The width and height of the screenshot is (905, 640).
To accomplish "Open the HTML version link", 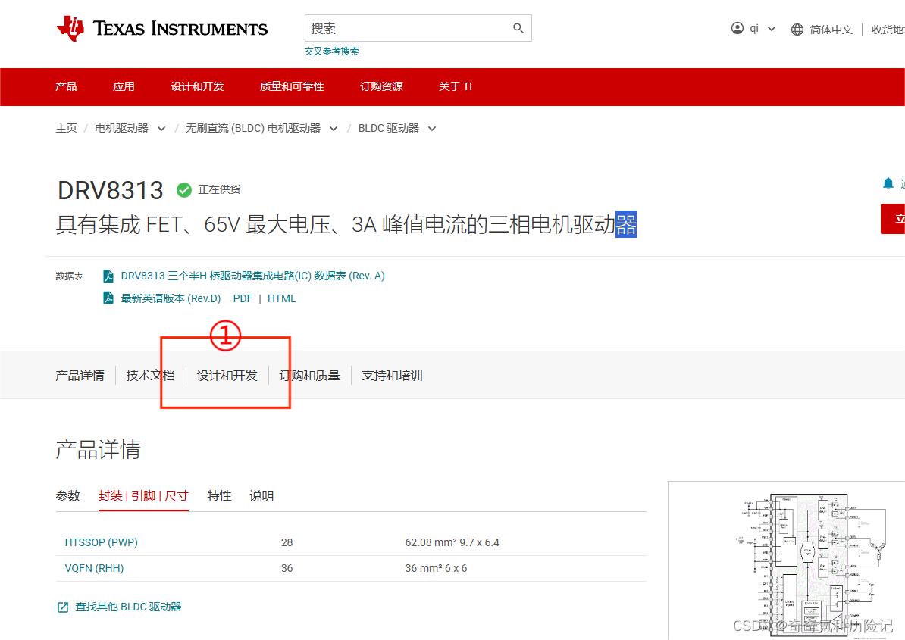I will (282, 298).
